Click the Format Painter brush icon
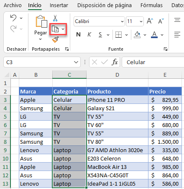Image resolution: width=184 pixels, height=189 pixels. tap(55, 39)
